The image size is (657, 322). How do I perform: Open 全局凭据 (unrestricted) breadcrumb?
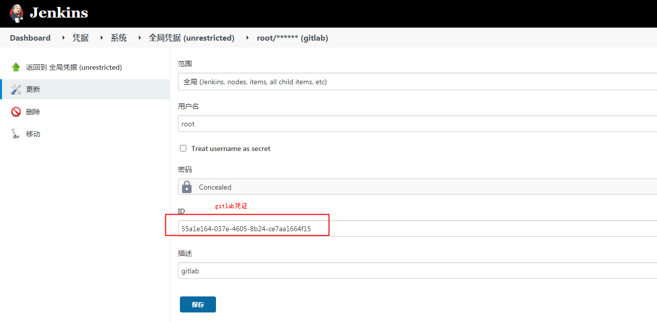click(191, 38)
